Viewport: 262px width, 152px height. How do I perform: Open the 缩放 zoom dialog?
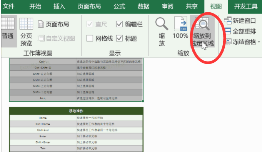pos(162,32)
